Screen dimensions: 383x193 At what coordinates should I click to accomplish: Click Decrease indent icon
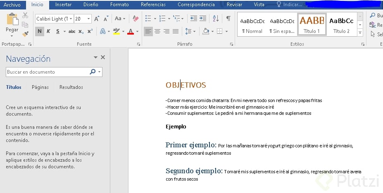click(x=194, y=19)
